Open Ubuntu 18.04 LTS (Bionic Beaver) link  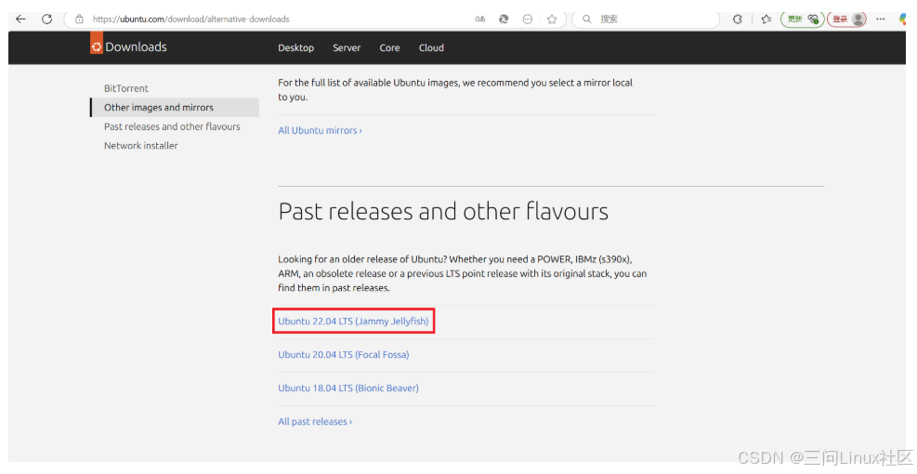tap(348, 388)
